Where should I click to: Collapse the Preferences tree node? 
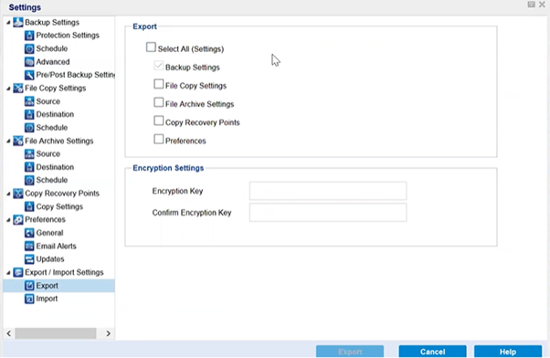click(8, 220)
